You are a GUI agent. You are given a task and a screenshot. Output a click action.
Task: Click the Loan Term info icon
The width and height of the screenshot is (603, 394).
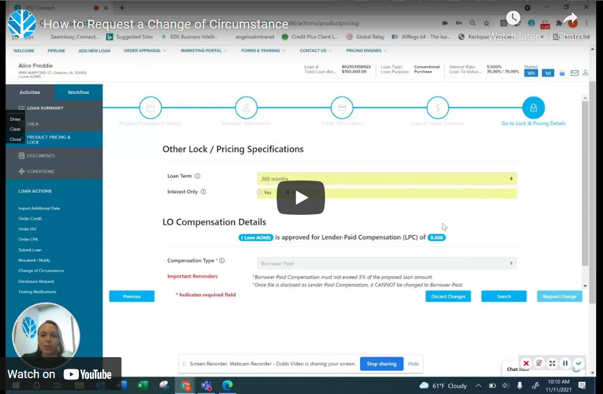tap(197, 176)
